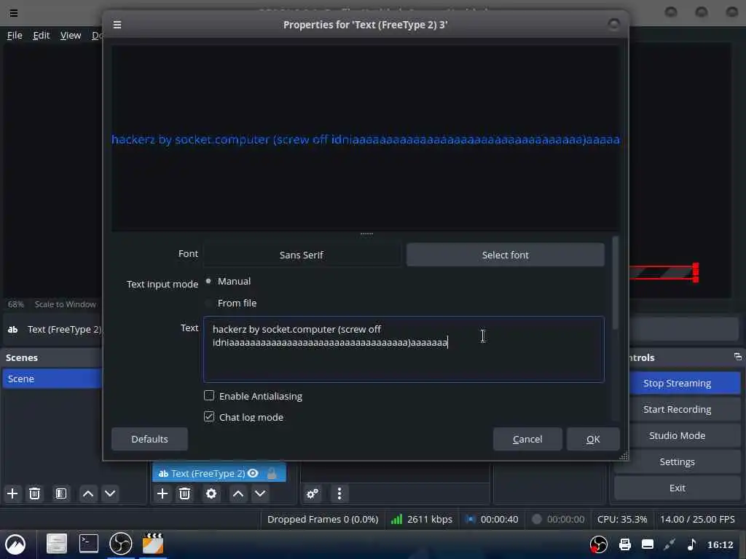Image resolution: width=746 pixels, height=559 pixels.
Task: Add a new scene with plus icon
Action: point(12,493)
